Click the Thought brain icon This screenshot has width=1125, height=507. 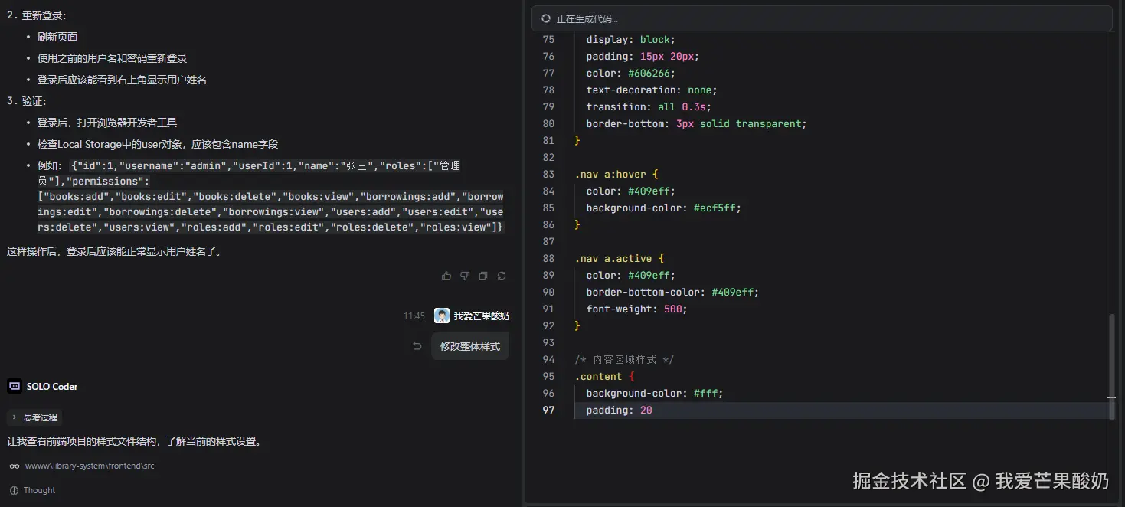point(14,490)
